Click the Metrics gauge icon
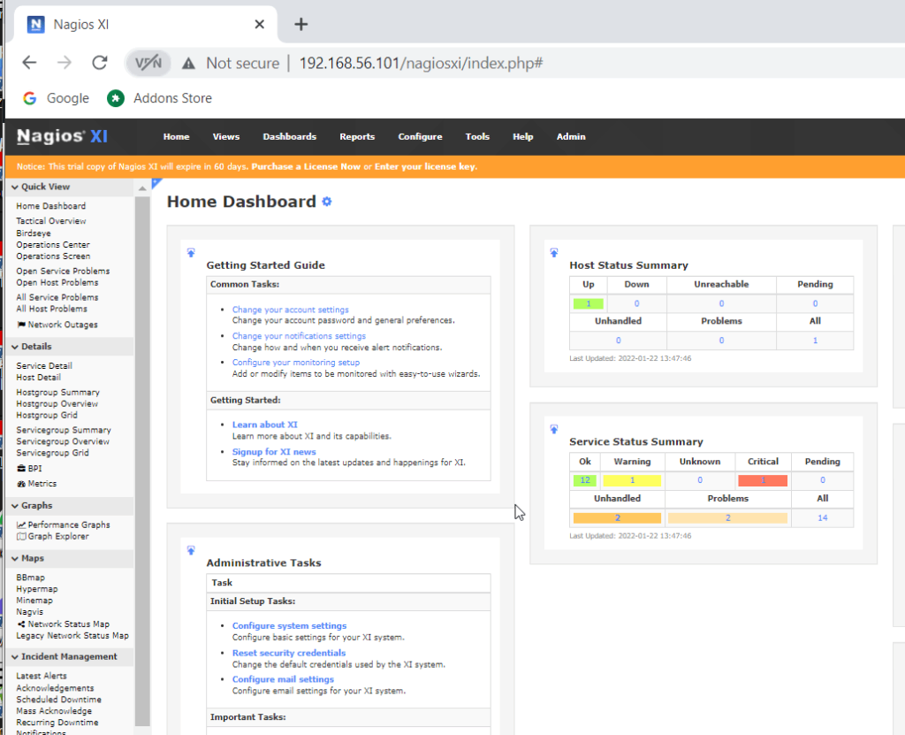 (x=21, y=484)
